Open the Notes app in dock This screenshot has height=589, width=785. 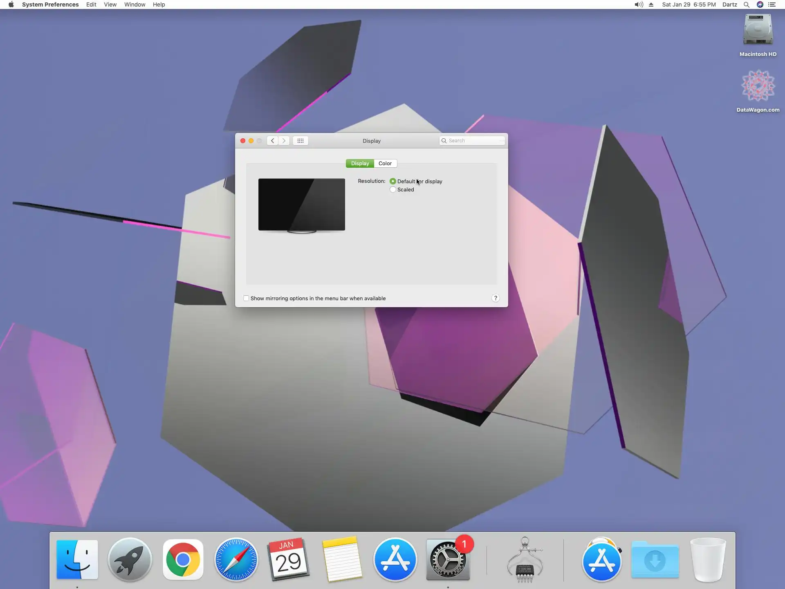tap(342, 559)
